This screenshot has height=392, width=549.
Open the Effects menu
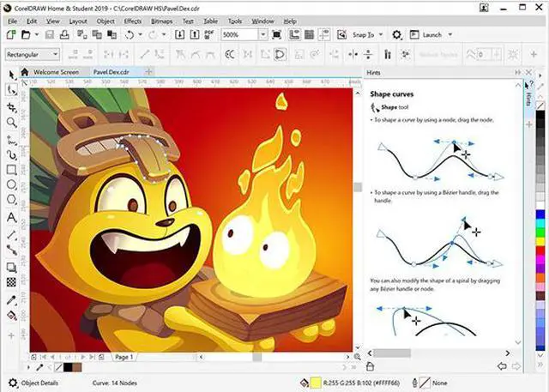point(133,21)
